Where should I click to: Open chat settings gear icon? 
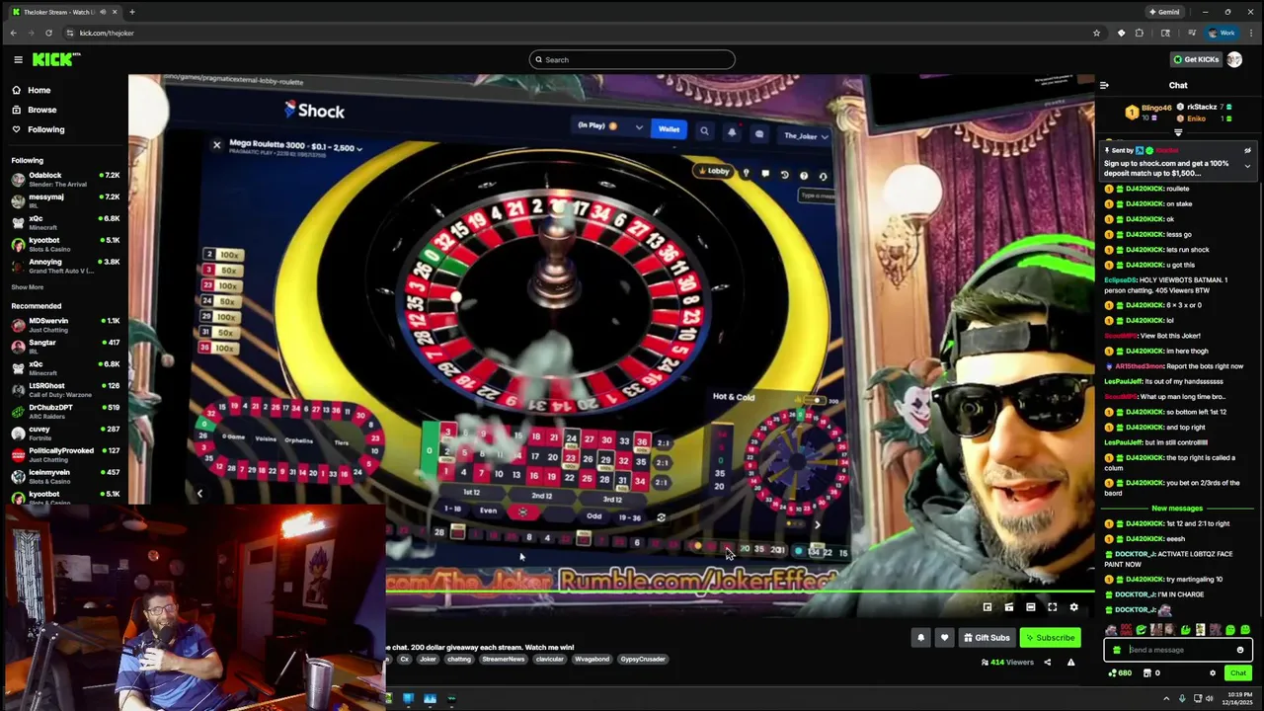[1213, 673]
